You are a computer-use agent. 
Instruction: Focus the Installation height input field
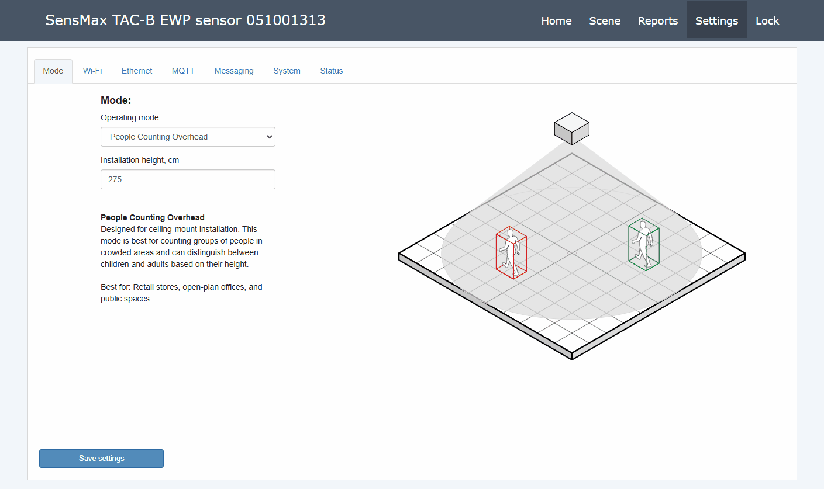(x=188, y=179)
